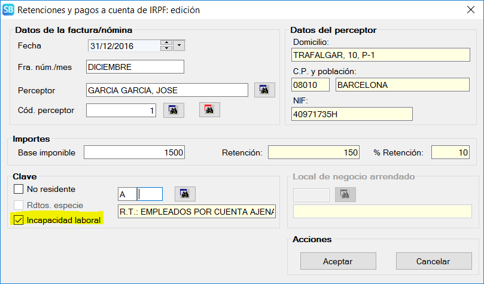
Task: Enable the No residente checkbox
Action: coord(18,190)
